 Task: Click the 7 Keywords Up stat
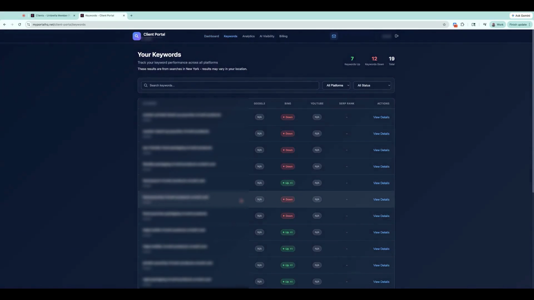(352, 61)
